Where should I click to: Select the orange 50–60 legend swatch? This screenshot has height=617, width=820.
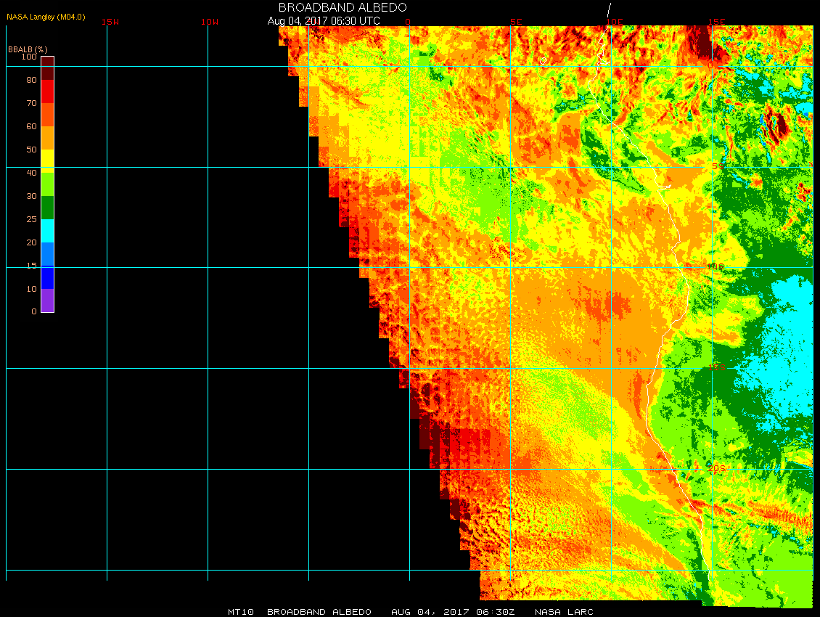point(48,138)
